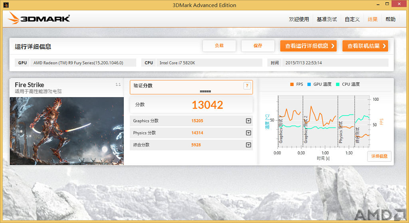Click the 运行详细信息 heading

33,47
